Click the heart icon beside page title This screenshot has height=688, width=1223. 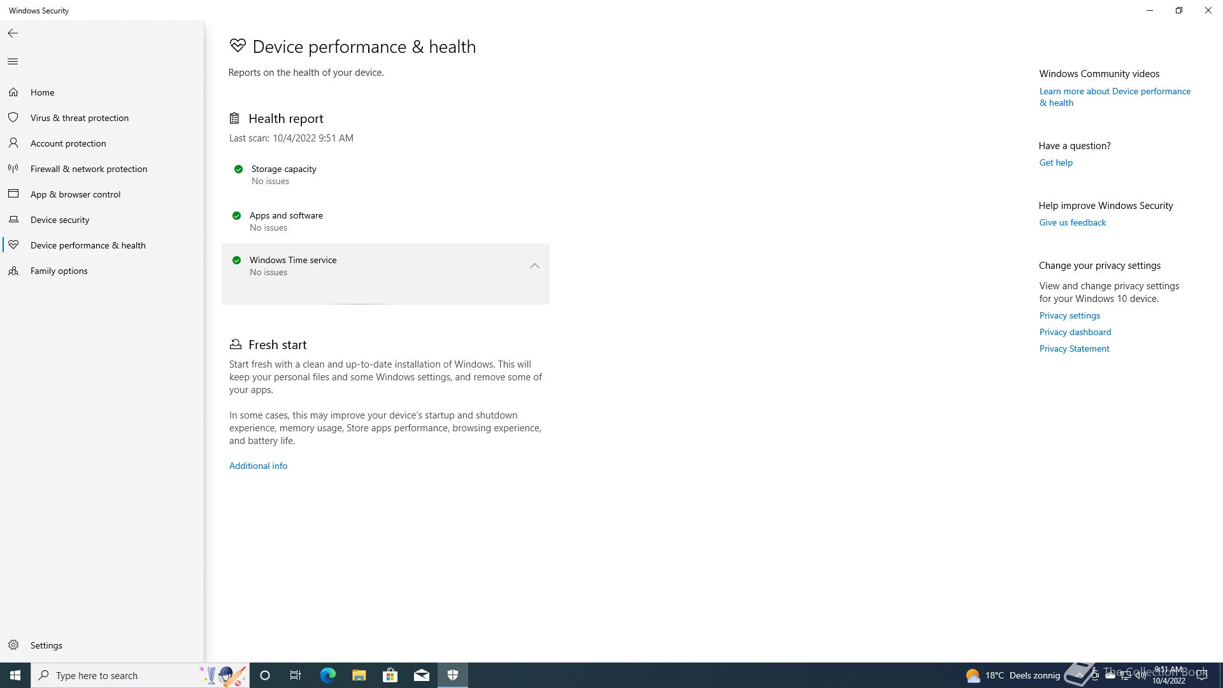click(238, 46)
